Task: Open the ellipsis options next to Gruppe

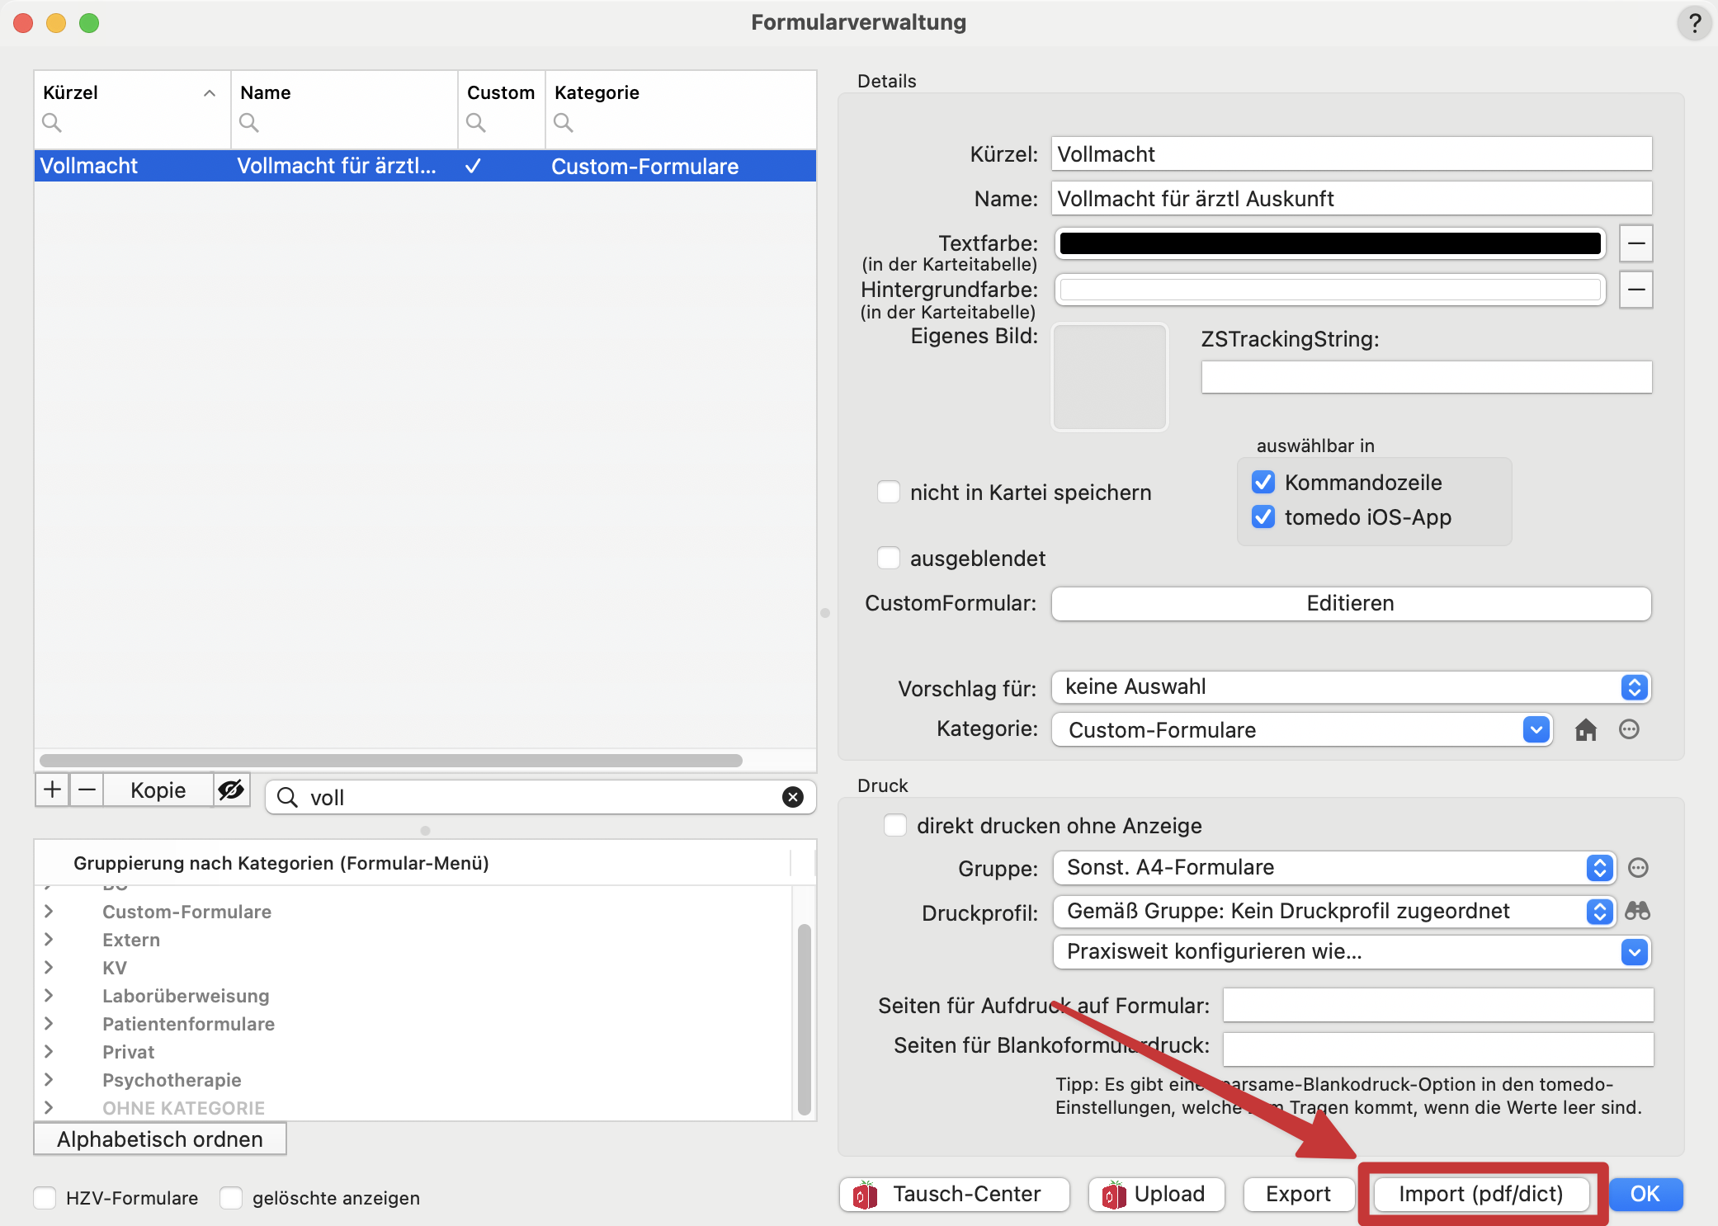Action: pos(1638,868)
